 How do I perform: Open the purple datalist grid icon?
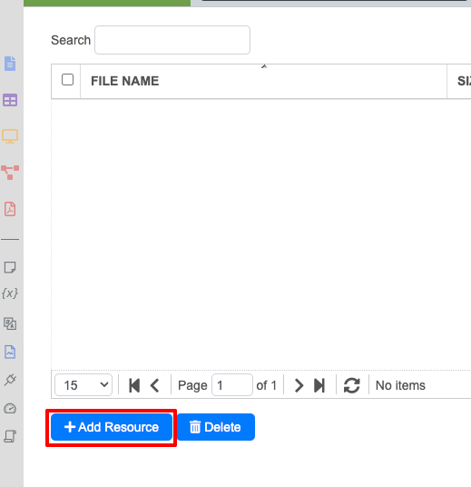point(10,100)
